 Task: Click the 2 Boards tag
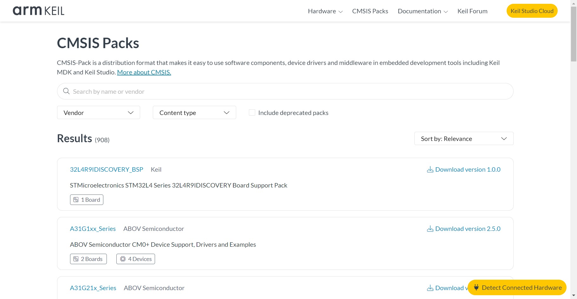(x=88, y=259)
